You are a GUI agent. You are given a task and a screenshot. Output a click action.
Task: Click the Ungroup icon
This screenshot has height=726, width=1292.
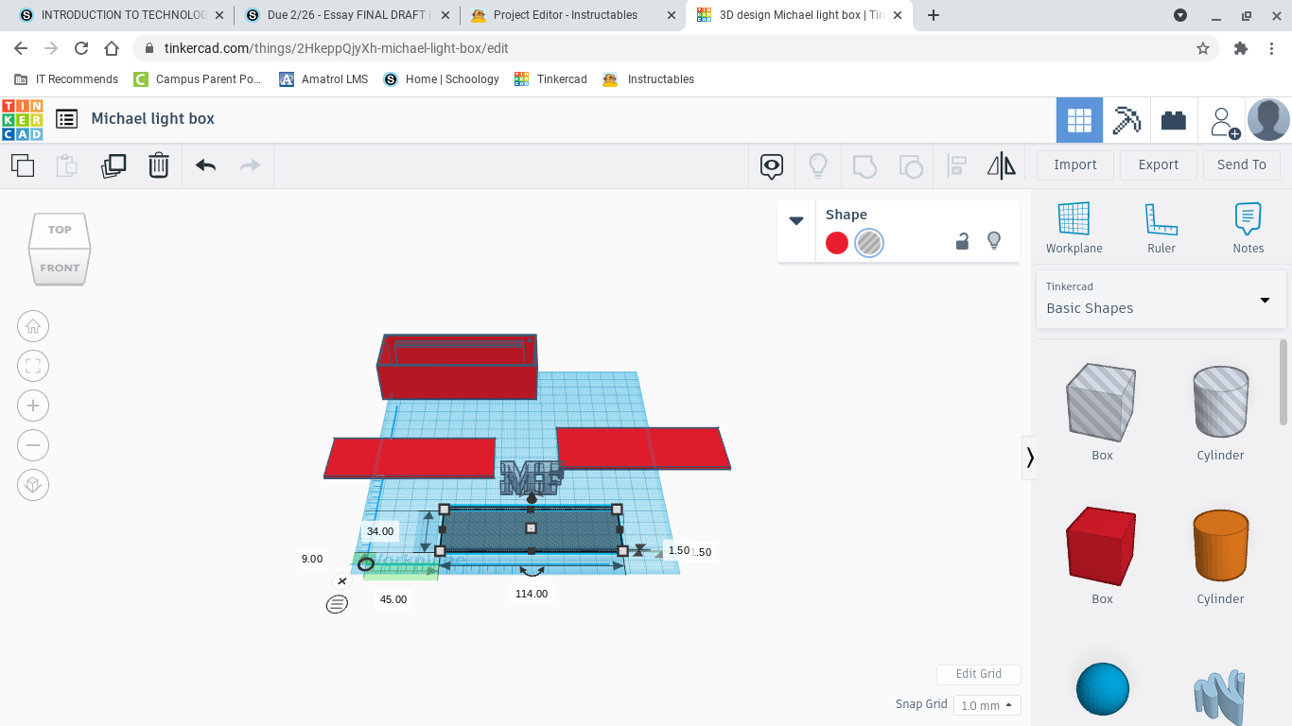(x=909, y=164)
